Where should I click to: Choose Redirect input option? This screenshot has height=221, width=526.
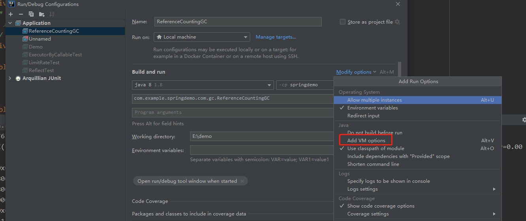point(418,116)
